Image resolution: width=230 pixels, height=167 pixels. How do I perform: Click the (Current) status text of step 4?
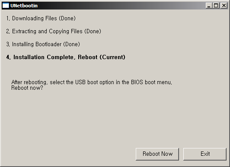112,57
